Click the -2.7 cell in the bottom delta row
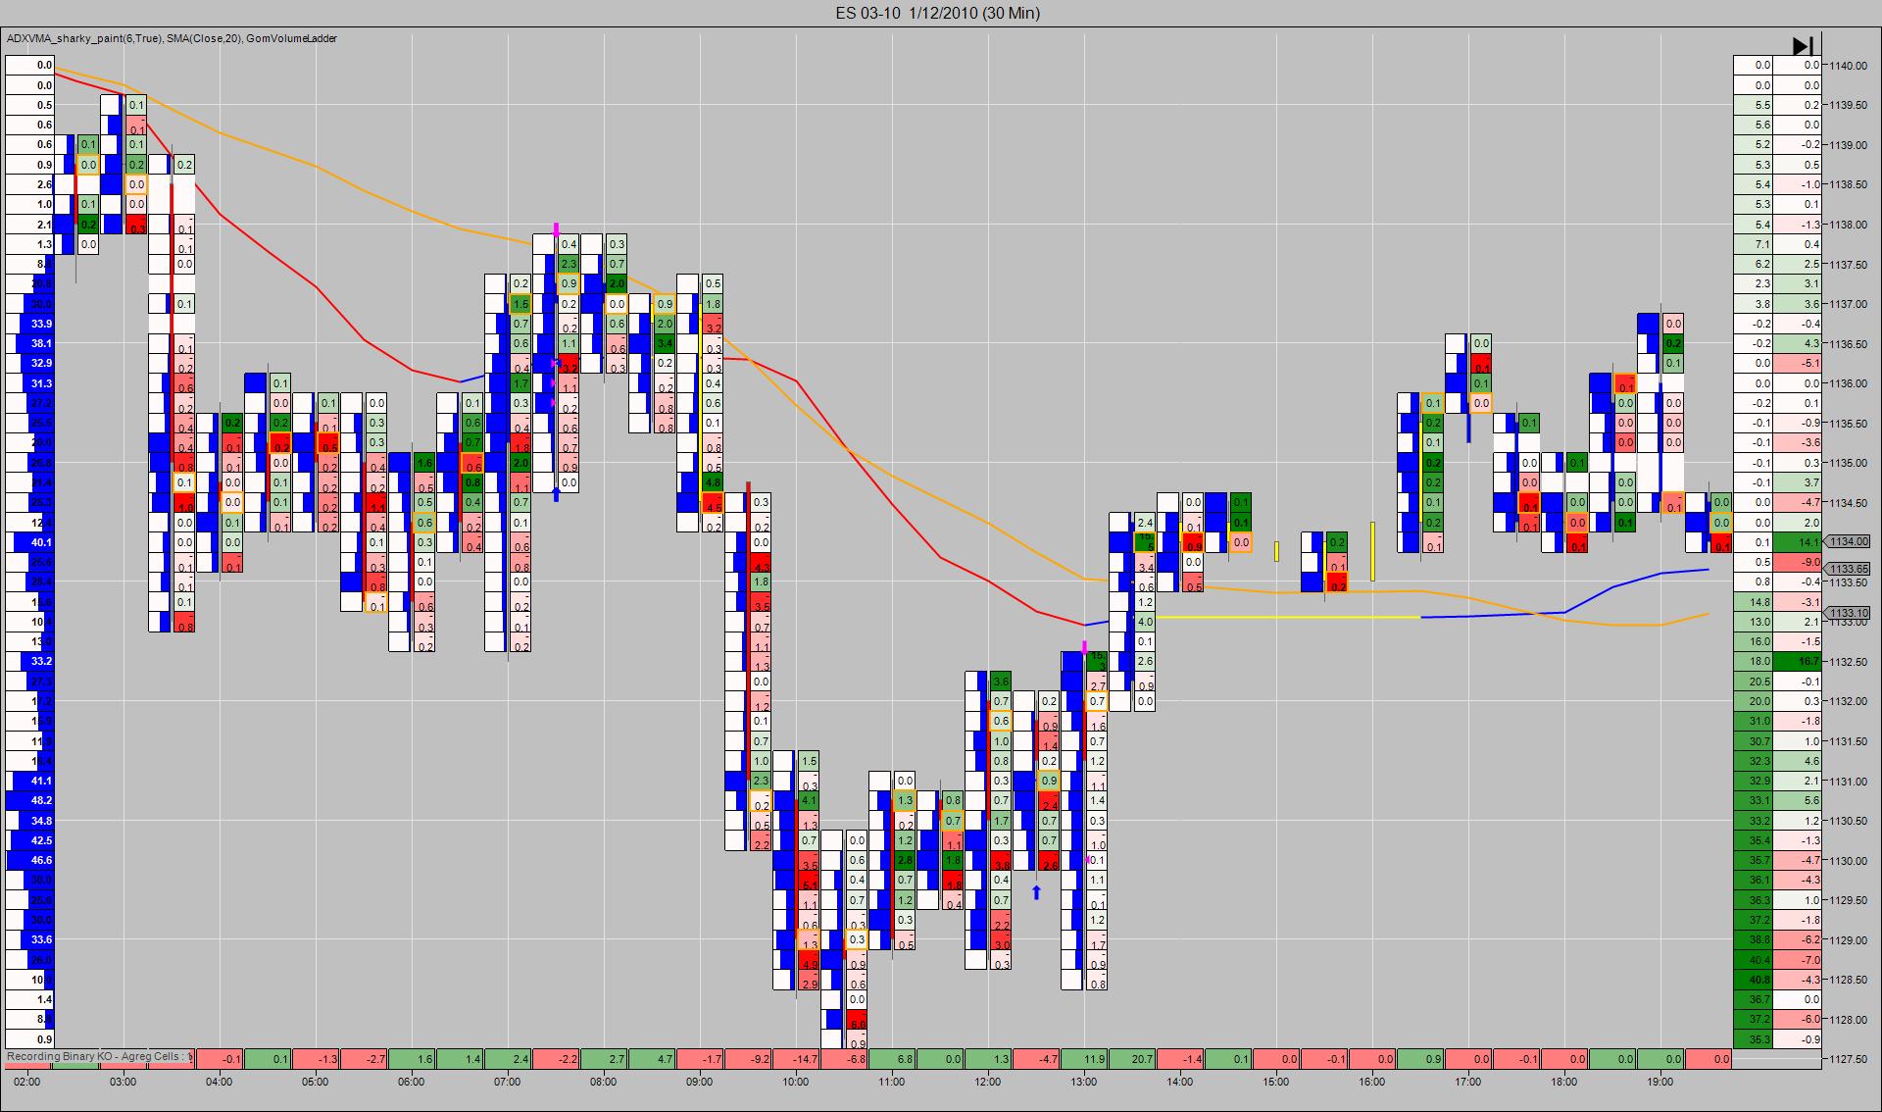 pyautogui.click(x=364, y=1059)
